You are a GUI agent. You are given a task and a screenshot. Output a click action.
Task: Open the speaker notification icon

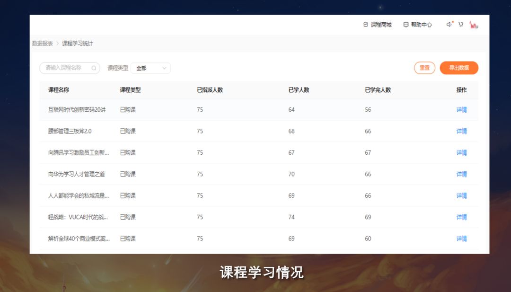tap(449, 25)
